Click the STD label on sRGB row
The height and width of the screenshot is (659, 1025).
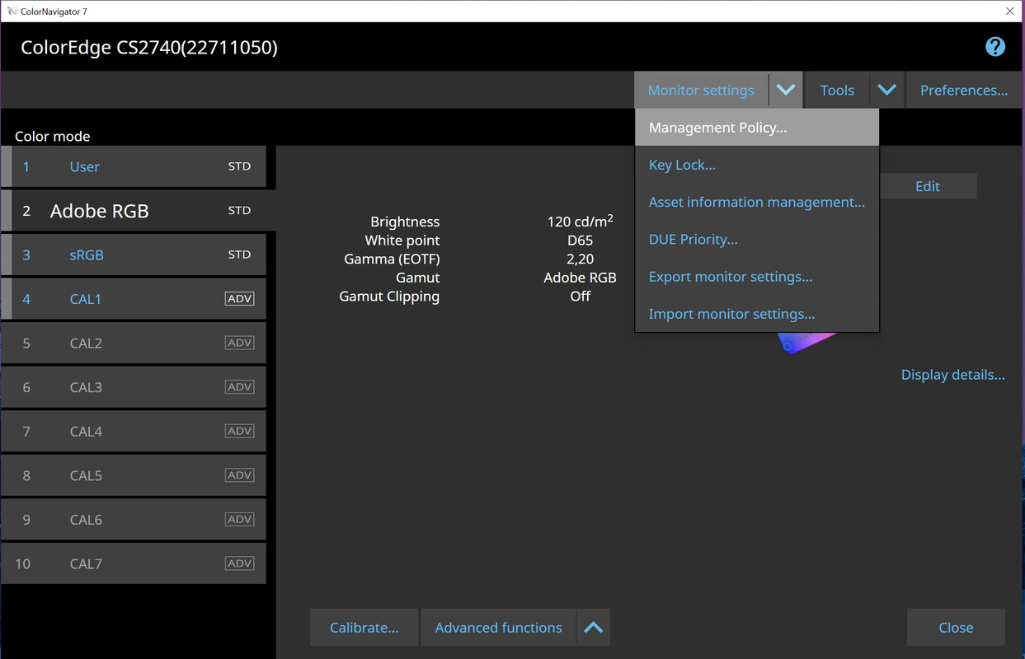[x=239, y=255]
